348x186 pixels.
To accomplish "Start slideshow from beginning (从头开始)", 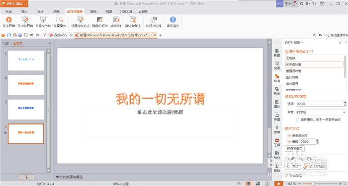I will pyautogui.click(x=8, y=22).
